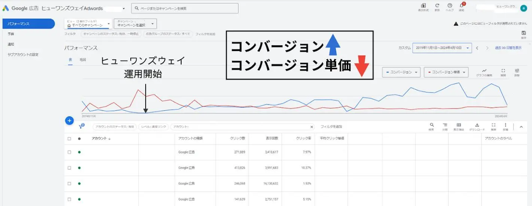The image size is (532, 206).
Task: Open the help (ヘルプ) icon
Action: [450, 6]
